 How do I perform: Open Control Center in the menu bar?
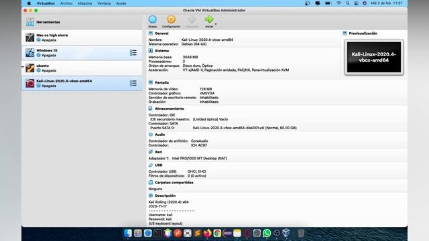[x=356, y=3]
